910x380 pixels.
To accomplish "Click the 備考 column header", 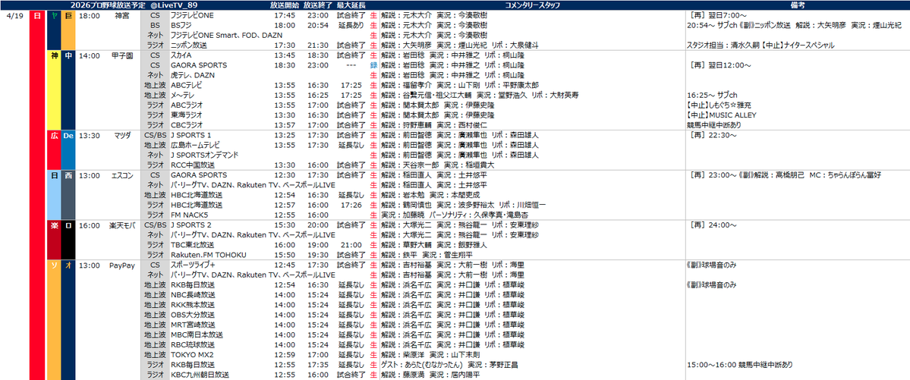I will coord(798,4).
